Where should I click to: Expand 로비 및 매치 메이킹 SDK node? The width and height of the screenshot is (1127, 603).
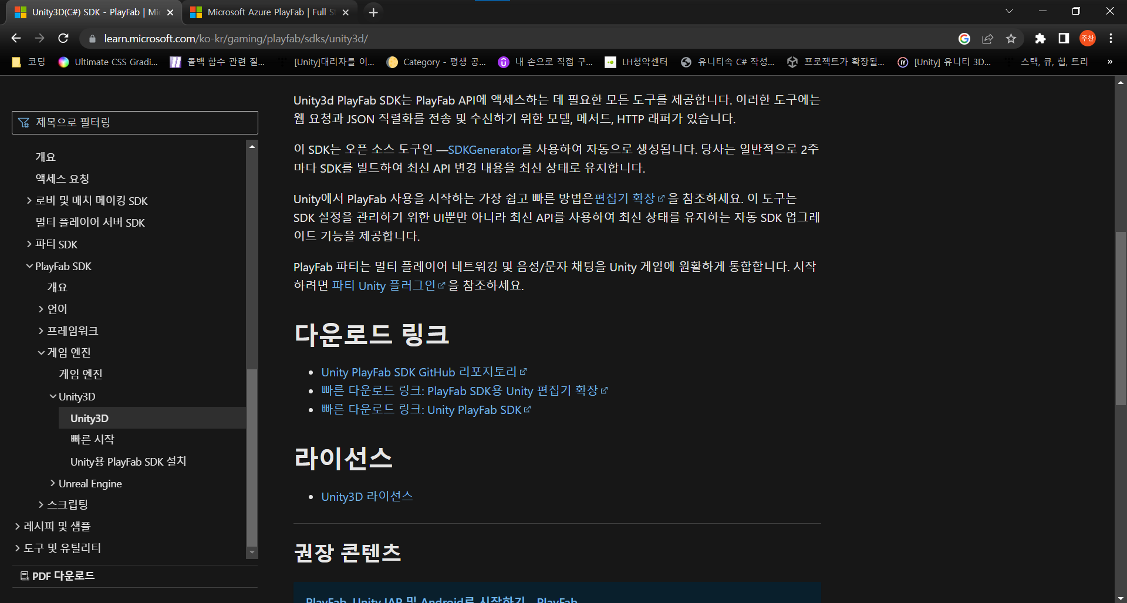(x=29, y=201)
